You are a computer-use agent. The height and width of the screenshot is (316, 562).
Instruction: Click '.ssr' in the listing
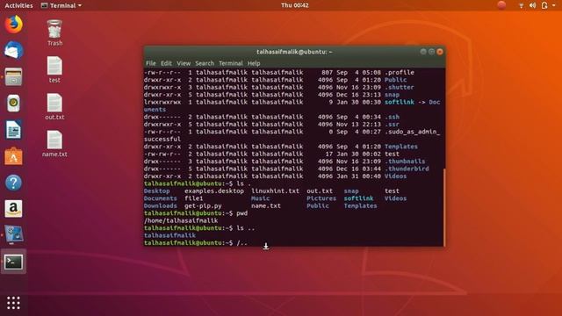coord(392,125)
